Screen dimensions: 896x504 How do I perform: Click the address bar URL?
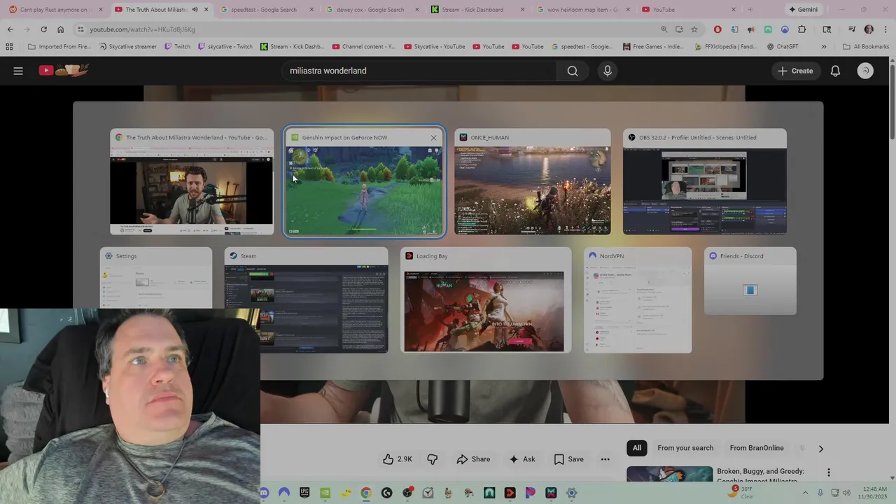coord(143,29)
